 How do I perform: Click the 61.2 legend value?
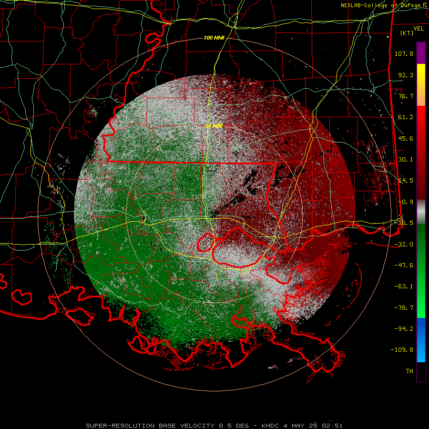[406, 117]
